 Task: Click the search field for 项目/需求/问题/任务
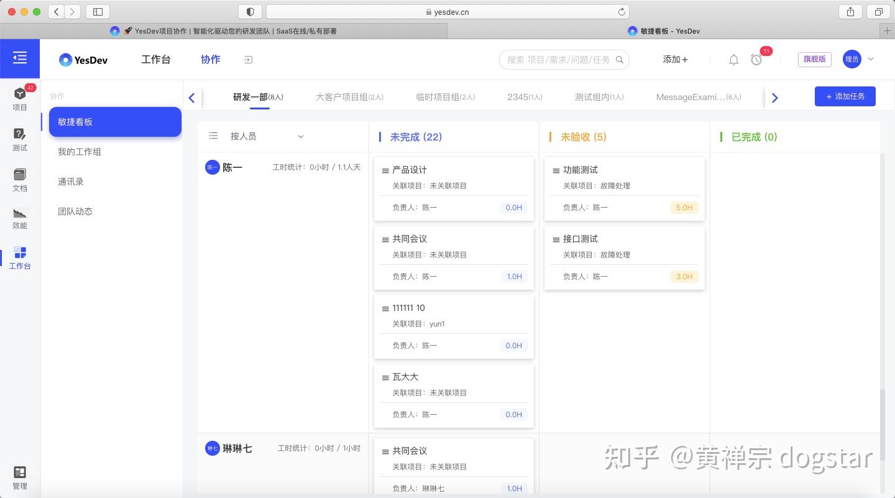[564, 60]
